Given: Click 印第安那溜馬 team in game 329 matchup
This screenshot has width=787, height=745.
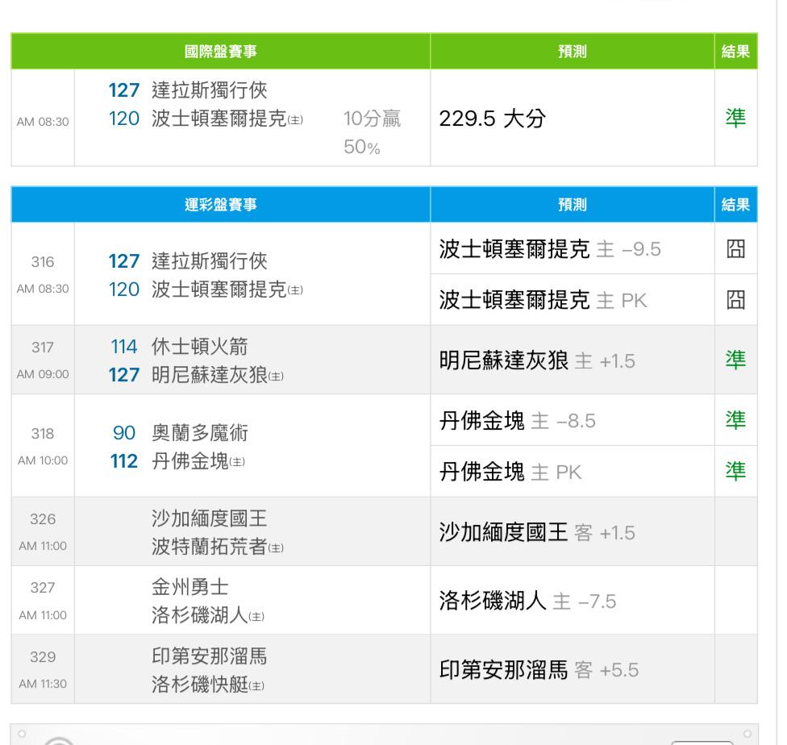Looking at the screenshot, I should (210, 656).
